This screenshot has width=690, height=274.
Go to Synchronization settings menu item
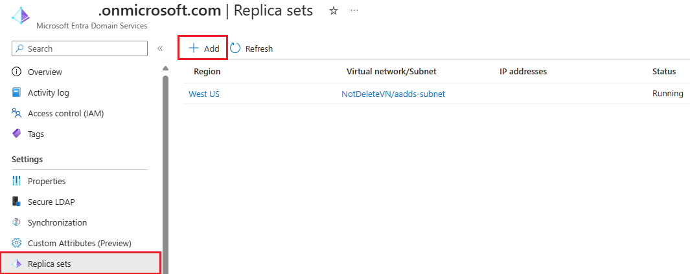click(x=57, y=222)
